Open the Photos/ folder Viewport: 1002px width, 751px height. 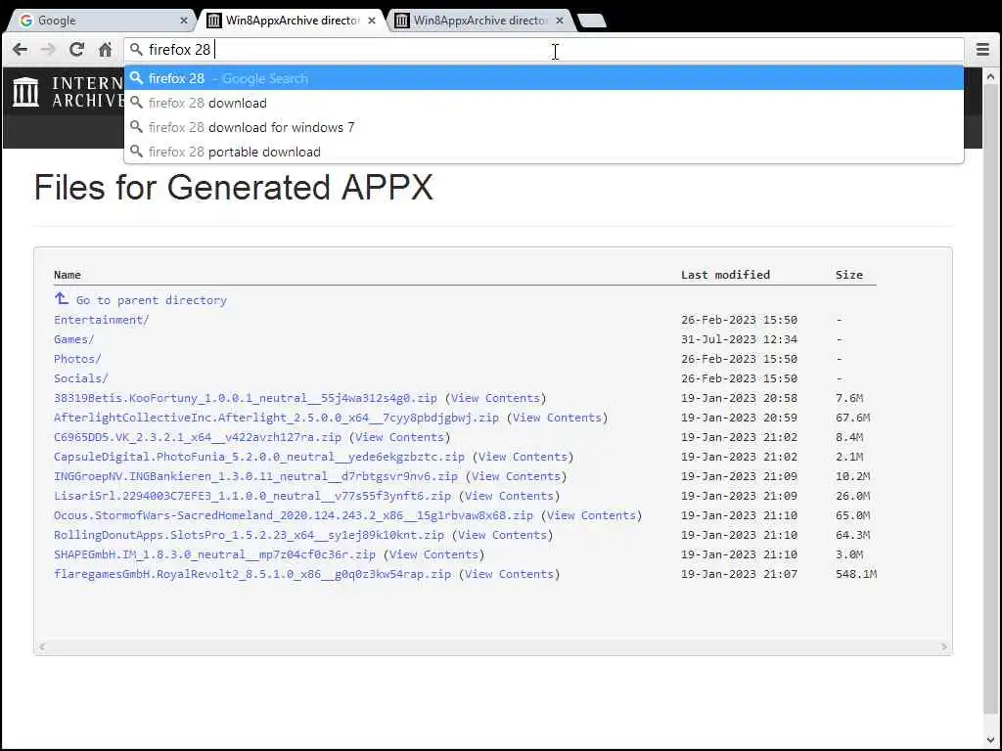pyautogui.click(x=77, y=359)
